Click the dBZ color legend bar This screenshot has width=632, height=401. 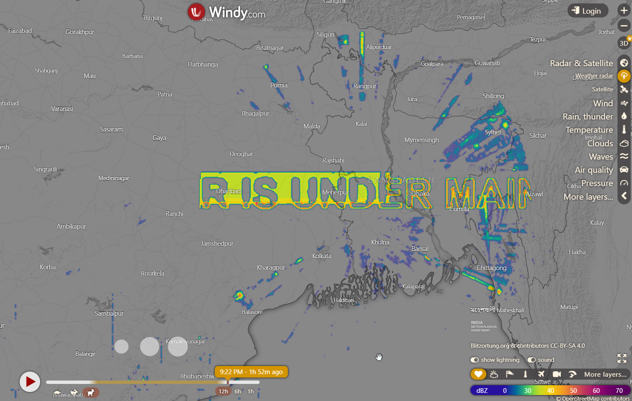click(551, 390)
